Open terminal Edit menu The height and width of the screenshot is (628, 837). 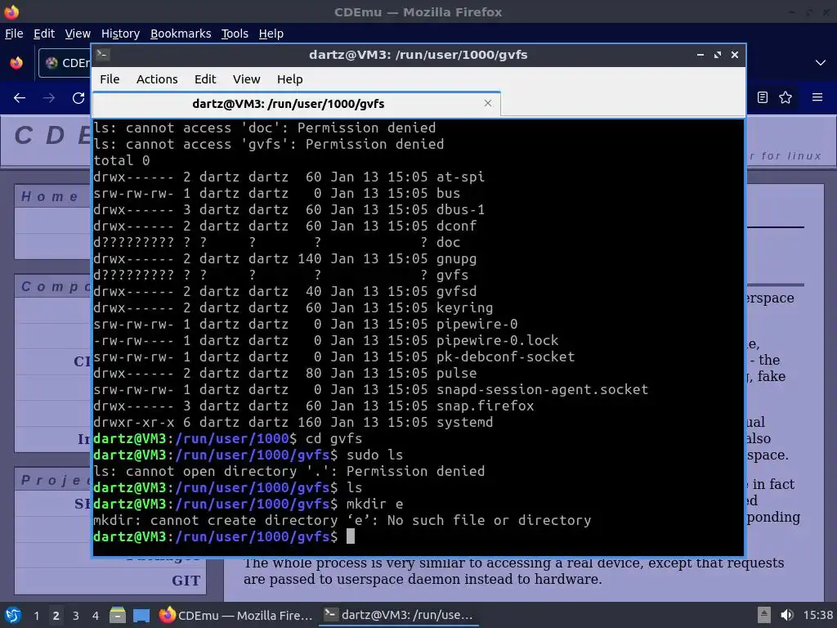point(205,79)
